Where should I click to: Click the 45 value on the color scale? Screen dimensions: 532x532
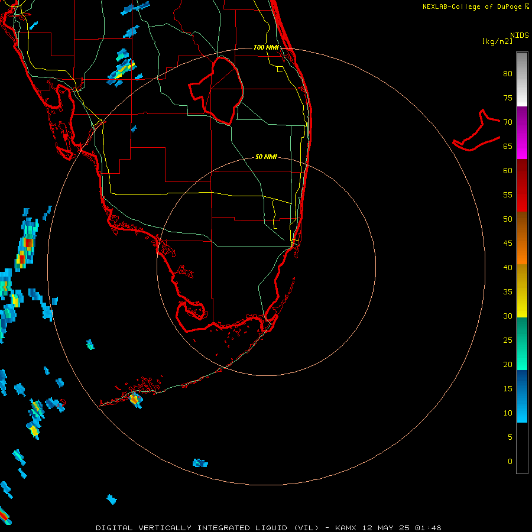pos(508,244)
